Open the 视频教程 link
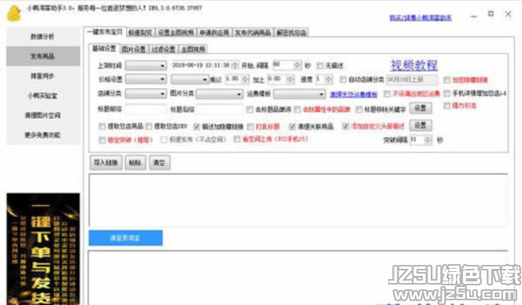 [414, 65]
